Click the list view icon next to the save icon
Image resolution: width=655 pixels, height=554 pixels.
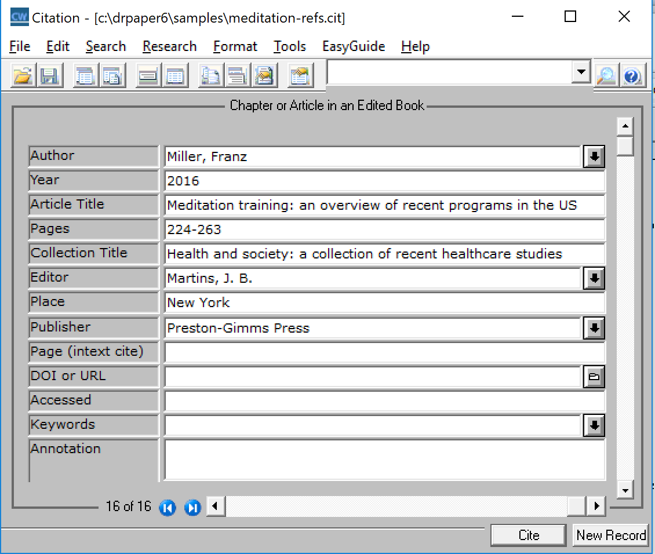tap(85, 76)
